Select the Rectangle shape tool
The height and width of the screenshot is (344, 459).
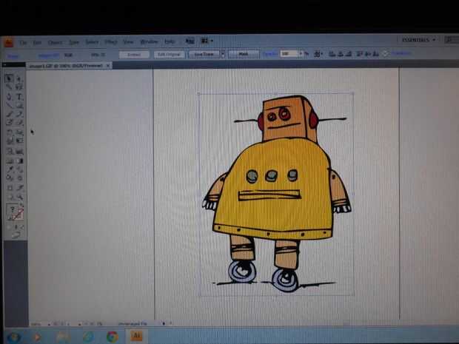pos(19,105)
